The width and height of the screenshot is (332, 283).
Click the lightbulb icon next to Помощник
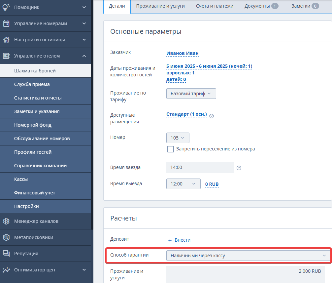6,7
